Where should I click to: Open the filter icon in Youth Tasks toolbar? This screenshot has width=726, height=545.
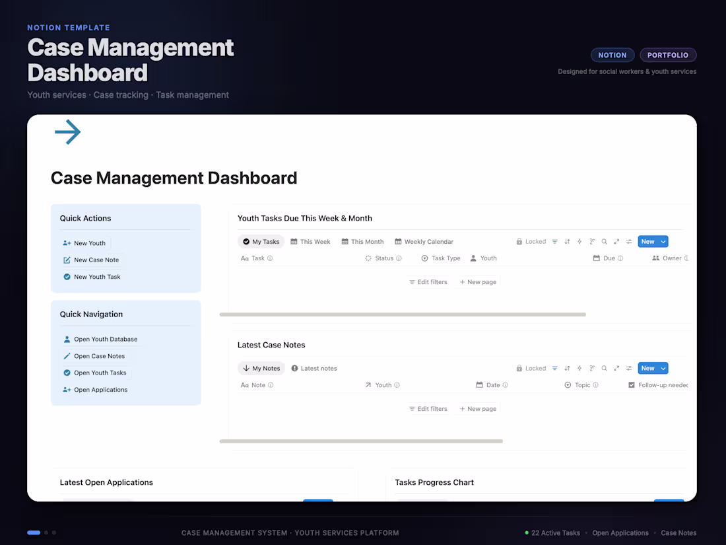coord(554,241)
